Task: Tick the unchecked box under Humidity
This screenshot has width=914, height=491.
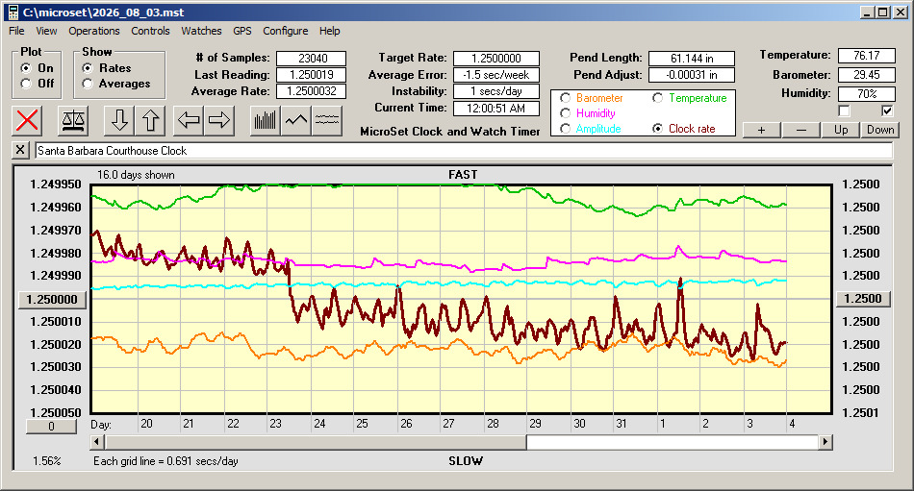Action: [844, 110]
